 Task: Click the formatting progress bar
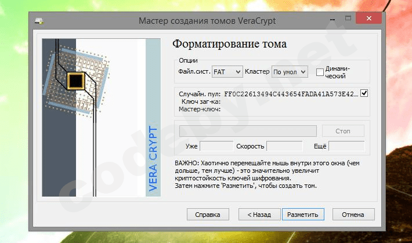click(x=248, y=131)
